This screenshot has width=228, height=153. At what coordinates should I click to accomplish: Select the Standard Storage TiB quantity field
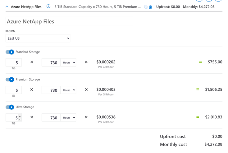(14, 63)
